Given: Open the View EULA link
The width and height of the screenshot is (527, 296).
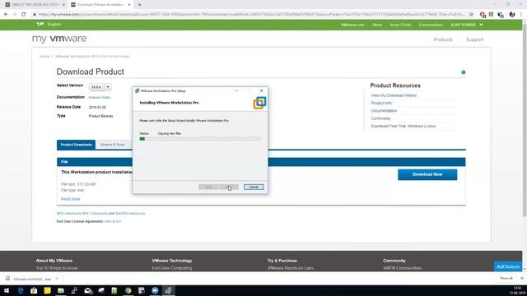Looking at the screenshot, I should pyautogui.click(x=113, y=221).
